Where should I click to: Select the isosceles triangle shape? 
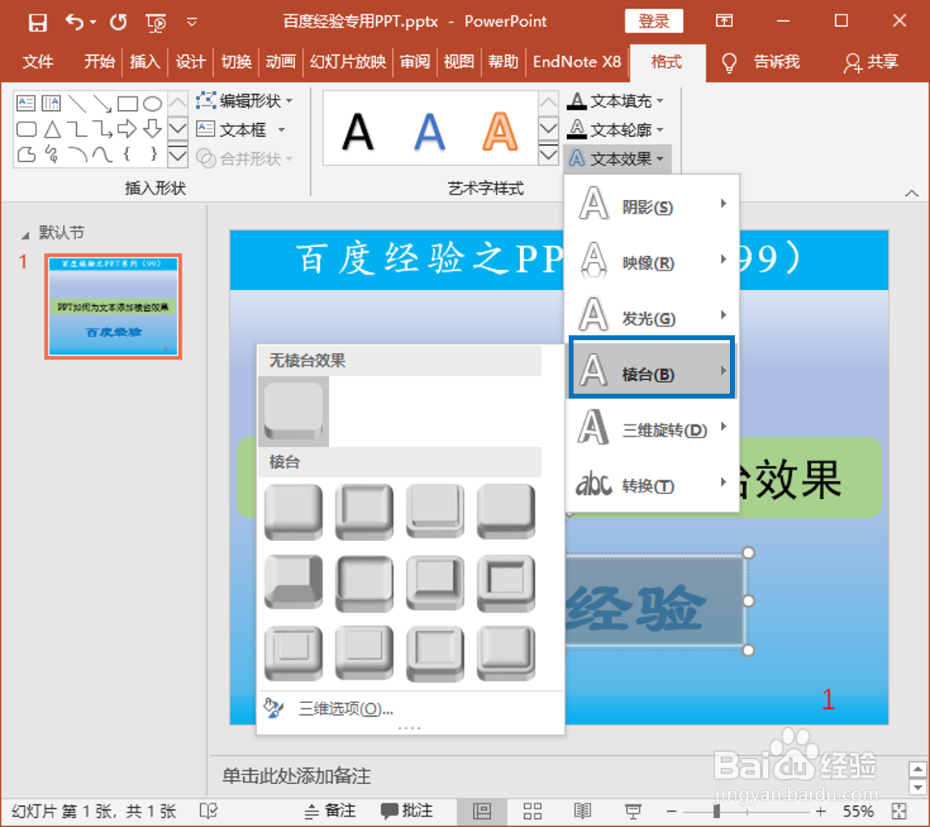pyautogui.click(x=52, y=130)
